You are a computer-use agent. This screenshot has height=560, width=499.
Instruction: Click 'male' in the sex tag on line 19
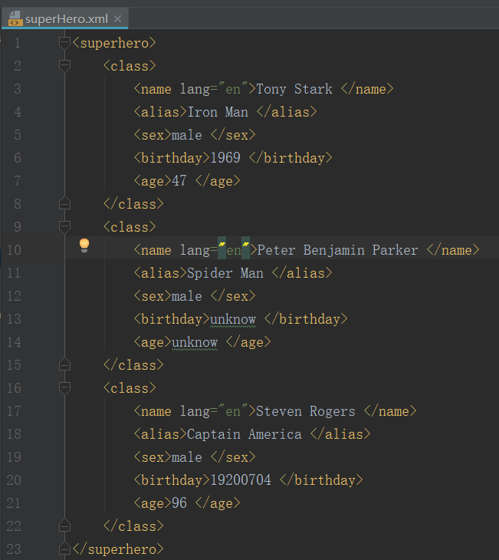point(187,457)
